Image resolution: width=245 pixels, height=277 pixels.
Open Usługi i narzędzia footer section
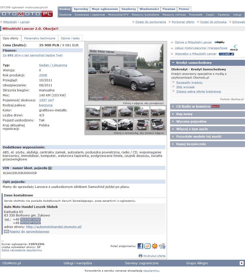click(78, 263)
